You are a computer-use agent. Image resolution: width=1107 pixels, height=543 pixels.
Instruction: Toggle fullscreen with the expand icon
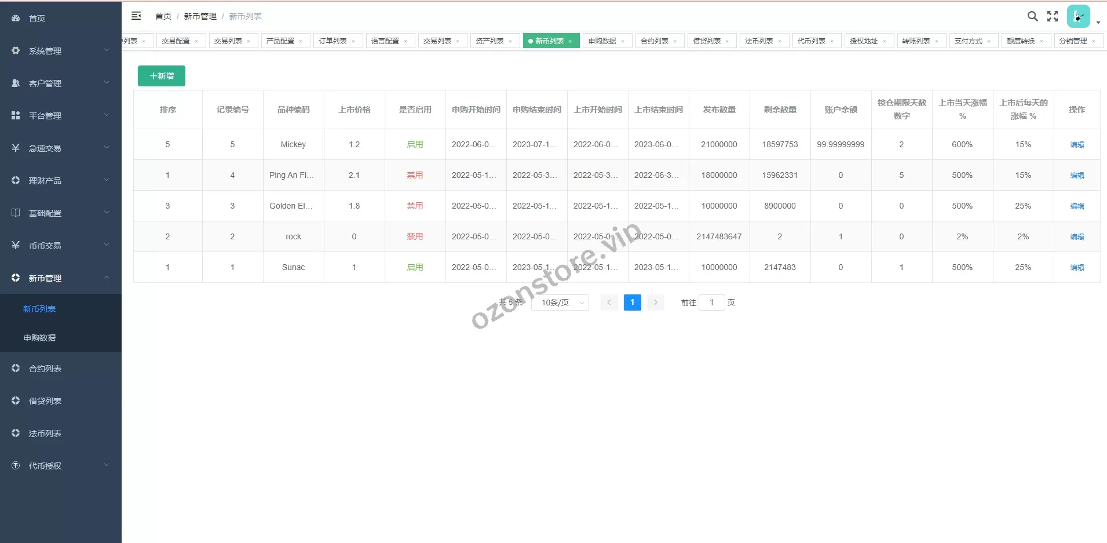tap(1053, 16)
